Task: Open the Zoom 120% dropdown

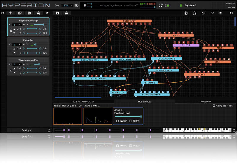Action: pos(67,5)
